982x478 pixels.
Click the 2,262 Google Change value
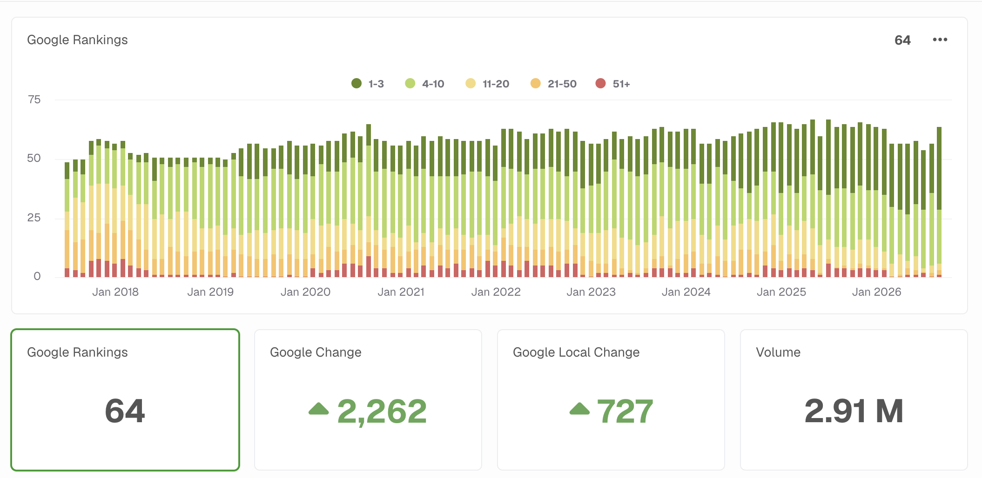click(382, 411)
